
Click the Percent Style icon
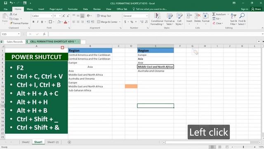[132, 22]
